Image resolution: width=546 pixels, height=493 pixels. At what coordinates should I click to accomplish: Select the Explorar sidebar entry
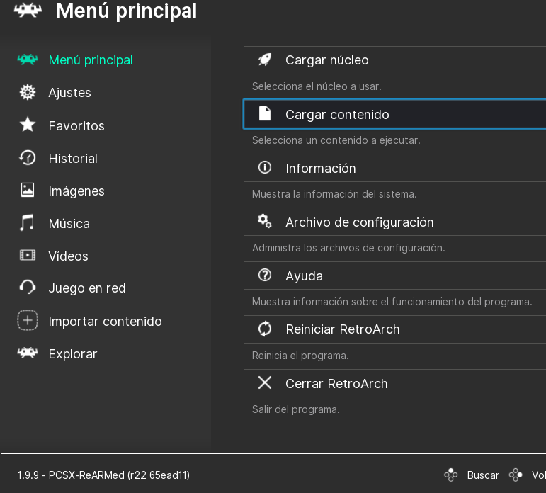(73, 354)
